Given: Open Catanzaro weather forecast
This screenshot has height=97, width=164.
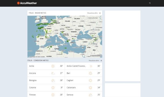Looking at the screenshot, I should [x=83, y=88].
